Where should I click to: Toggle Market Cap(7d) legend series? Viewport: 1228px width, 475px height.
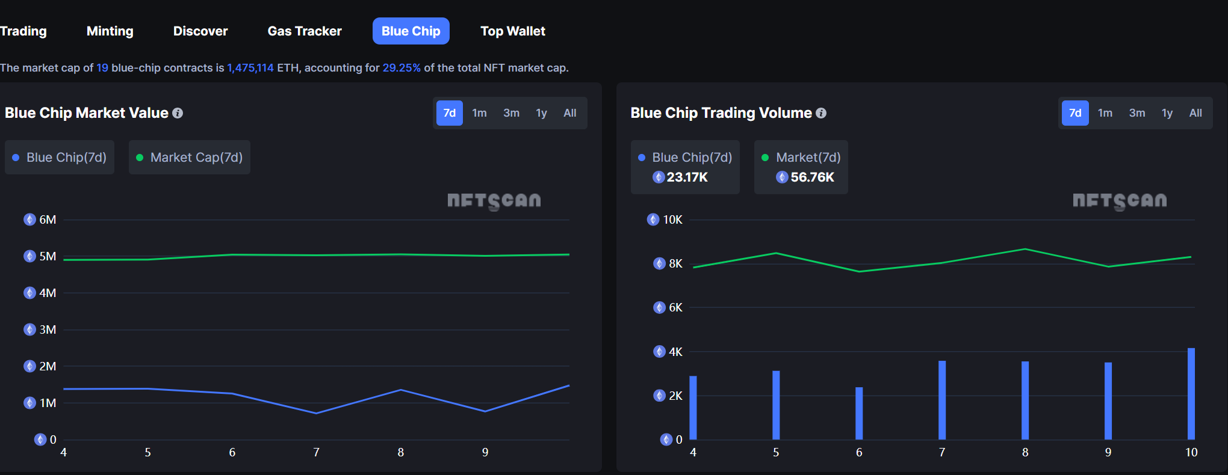[x=190, y=158]
